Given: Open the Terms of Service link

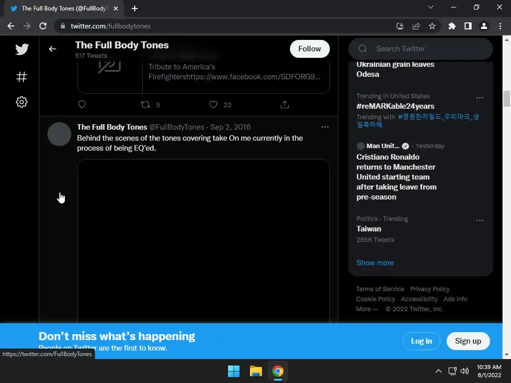Looking at the screenshot, I should pos(380,289).
